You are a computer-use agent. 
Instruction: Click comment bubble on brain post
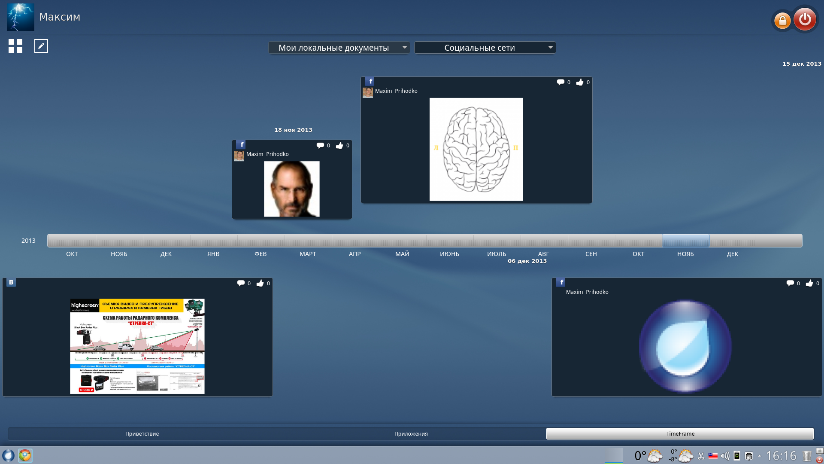[560, 82]
